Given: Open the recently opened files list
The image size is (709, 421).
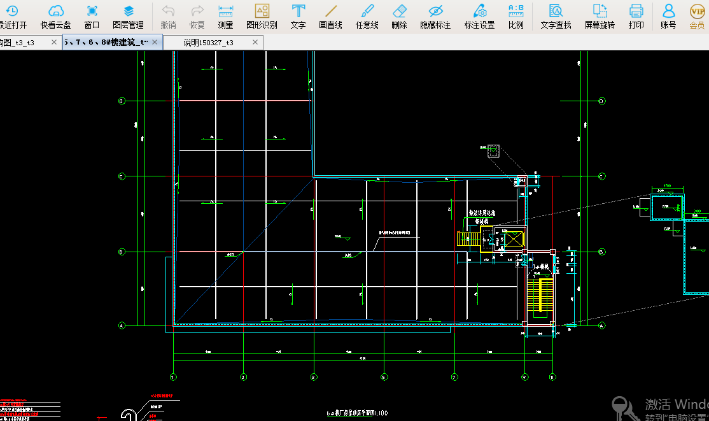Looking at the screenshot, I should 13,17.
